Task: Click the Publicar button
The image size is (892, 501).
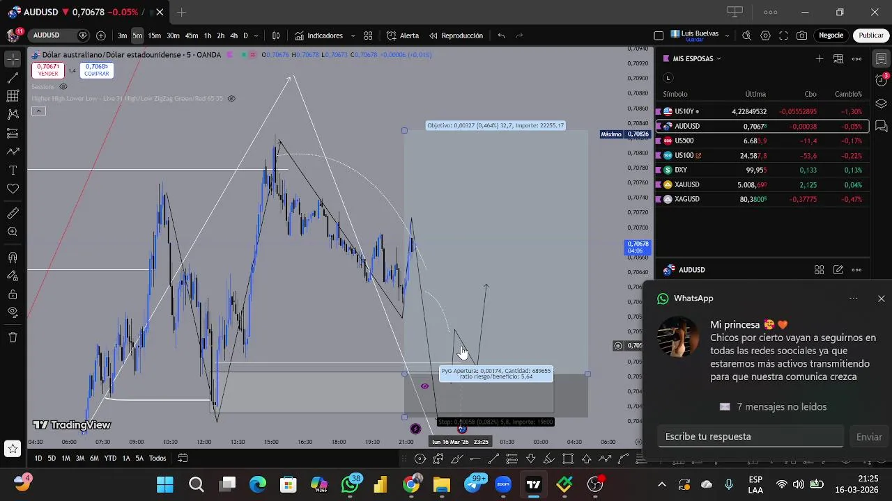Action: click(x=871, y=35)
